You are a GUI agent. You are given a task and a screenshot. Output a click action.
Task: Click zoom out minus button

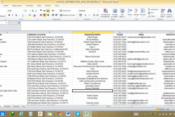point(172,109)
